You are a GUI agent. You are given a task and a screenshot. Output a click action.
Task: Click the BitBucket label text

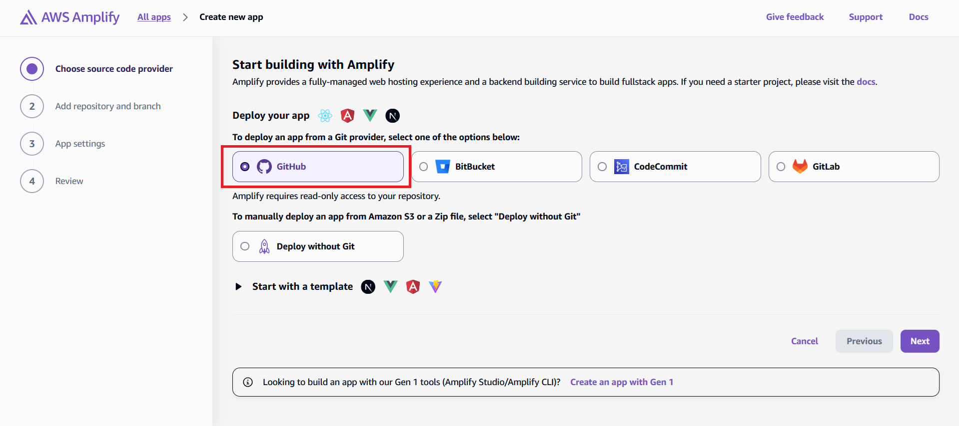coord(475,167)
